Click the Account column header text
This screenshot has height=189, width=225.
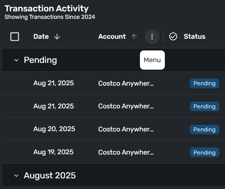tap(112, 37)
